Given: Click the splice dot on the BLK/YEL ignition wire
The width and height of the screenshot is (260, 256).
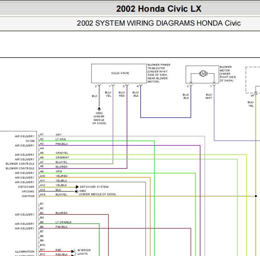Looking at the screenshot, I should click(x=256, y=196).
